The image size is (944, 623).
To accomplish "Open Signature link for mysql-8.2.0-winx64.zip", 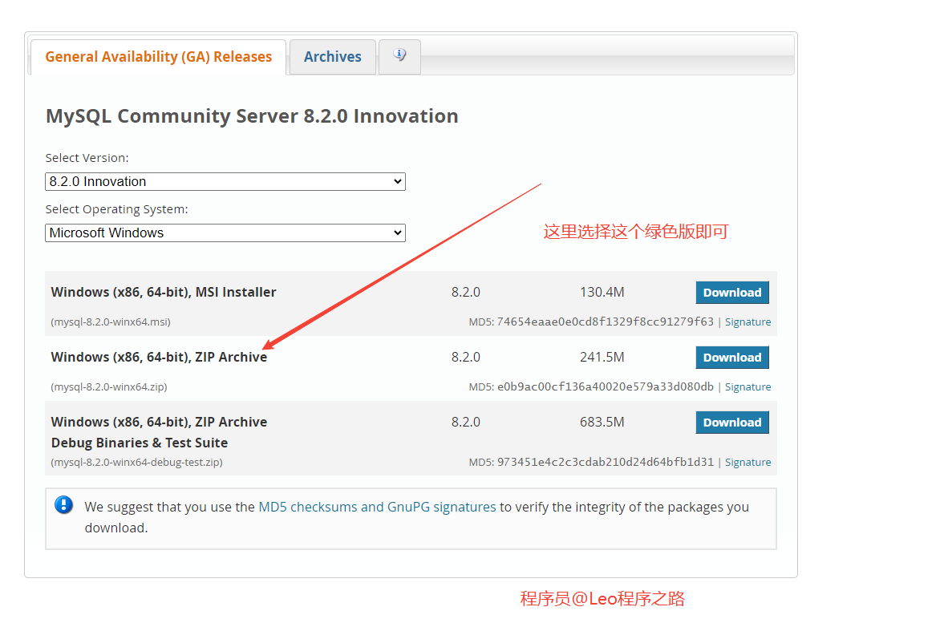I will pyautogui.click(x=748, y=387).
